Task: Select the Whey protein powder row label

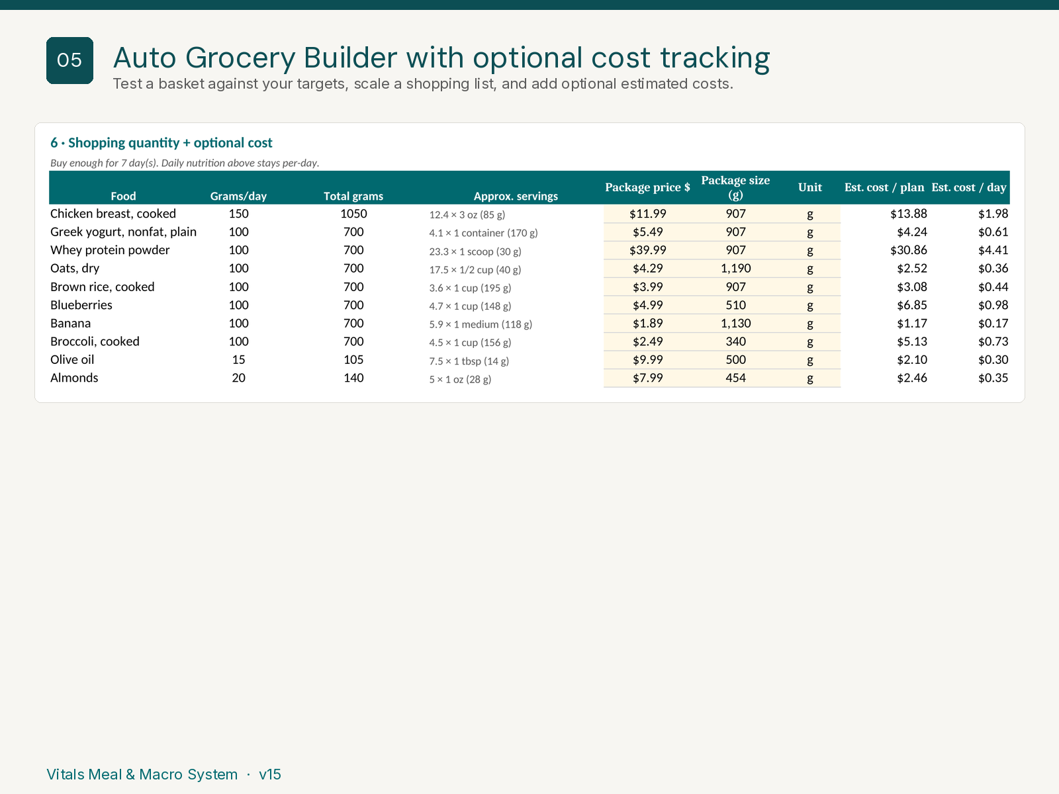Action: click(110, 250)
